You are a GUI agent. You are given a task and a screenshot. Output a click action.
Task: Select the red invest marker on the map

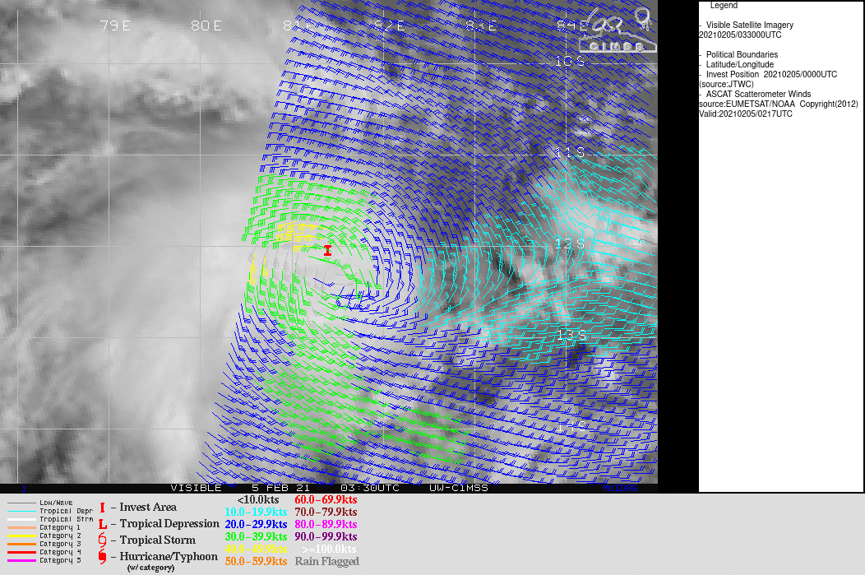pyautogui.click(x=326, y=249)
